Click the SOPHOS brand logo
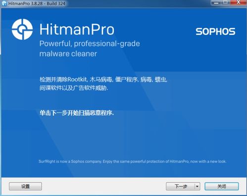The image size is (247, 196). click(215, 31)
